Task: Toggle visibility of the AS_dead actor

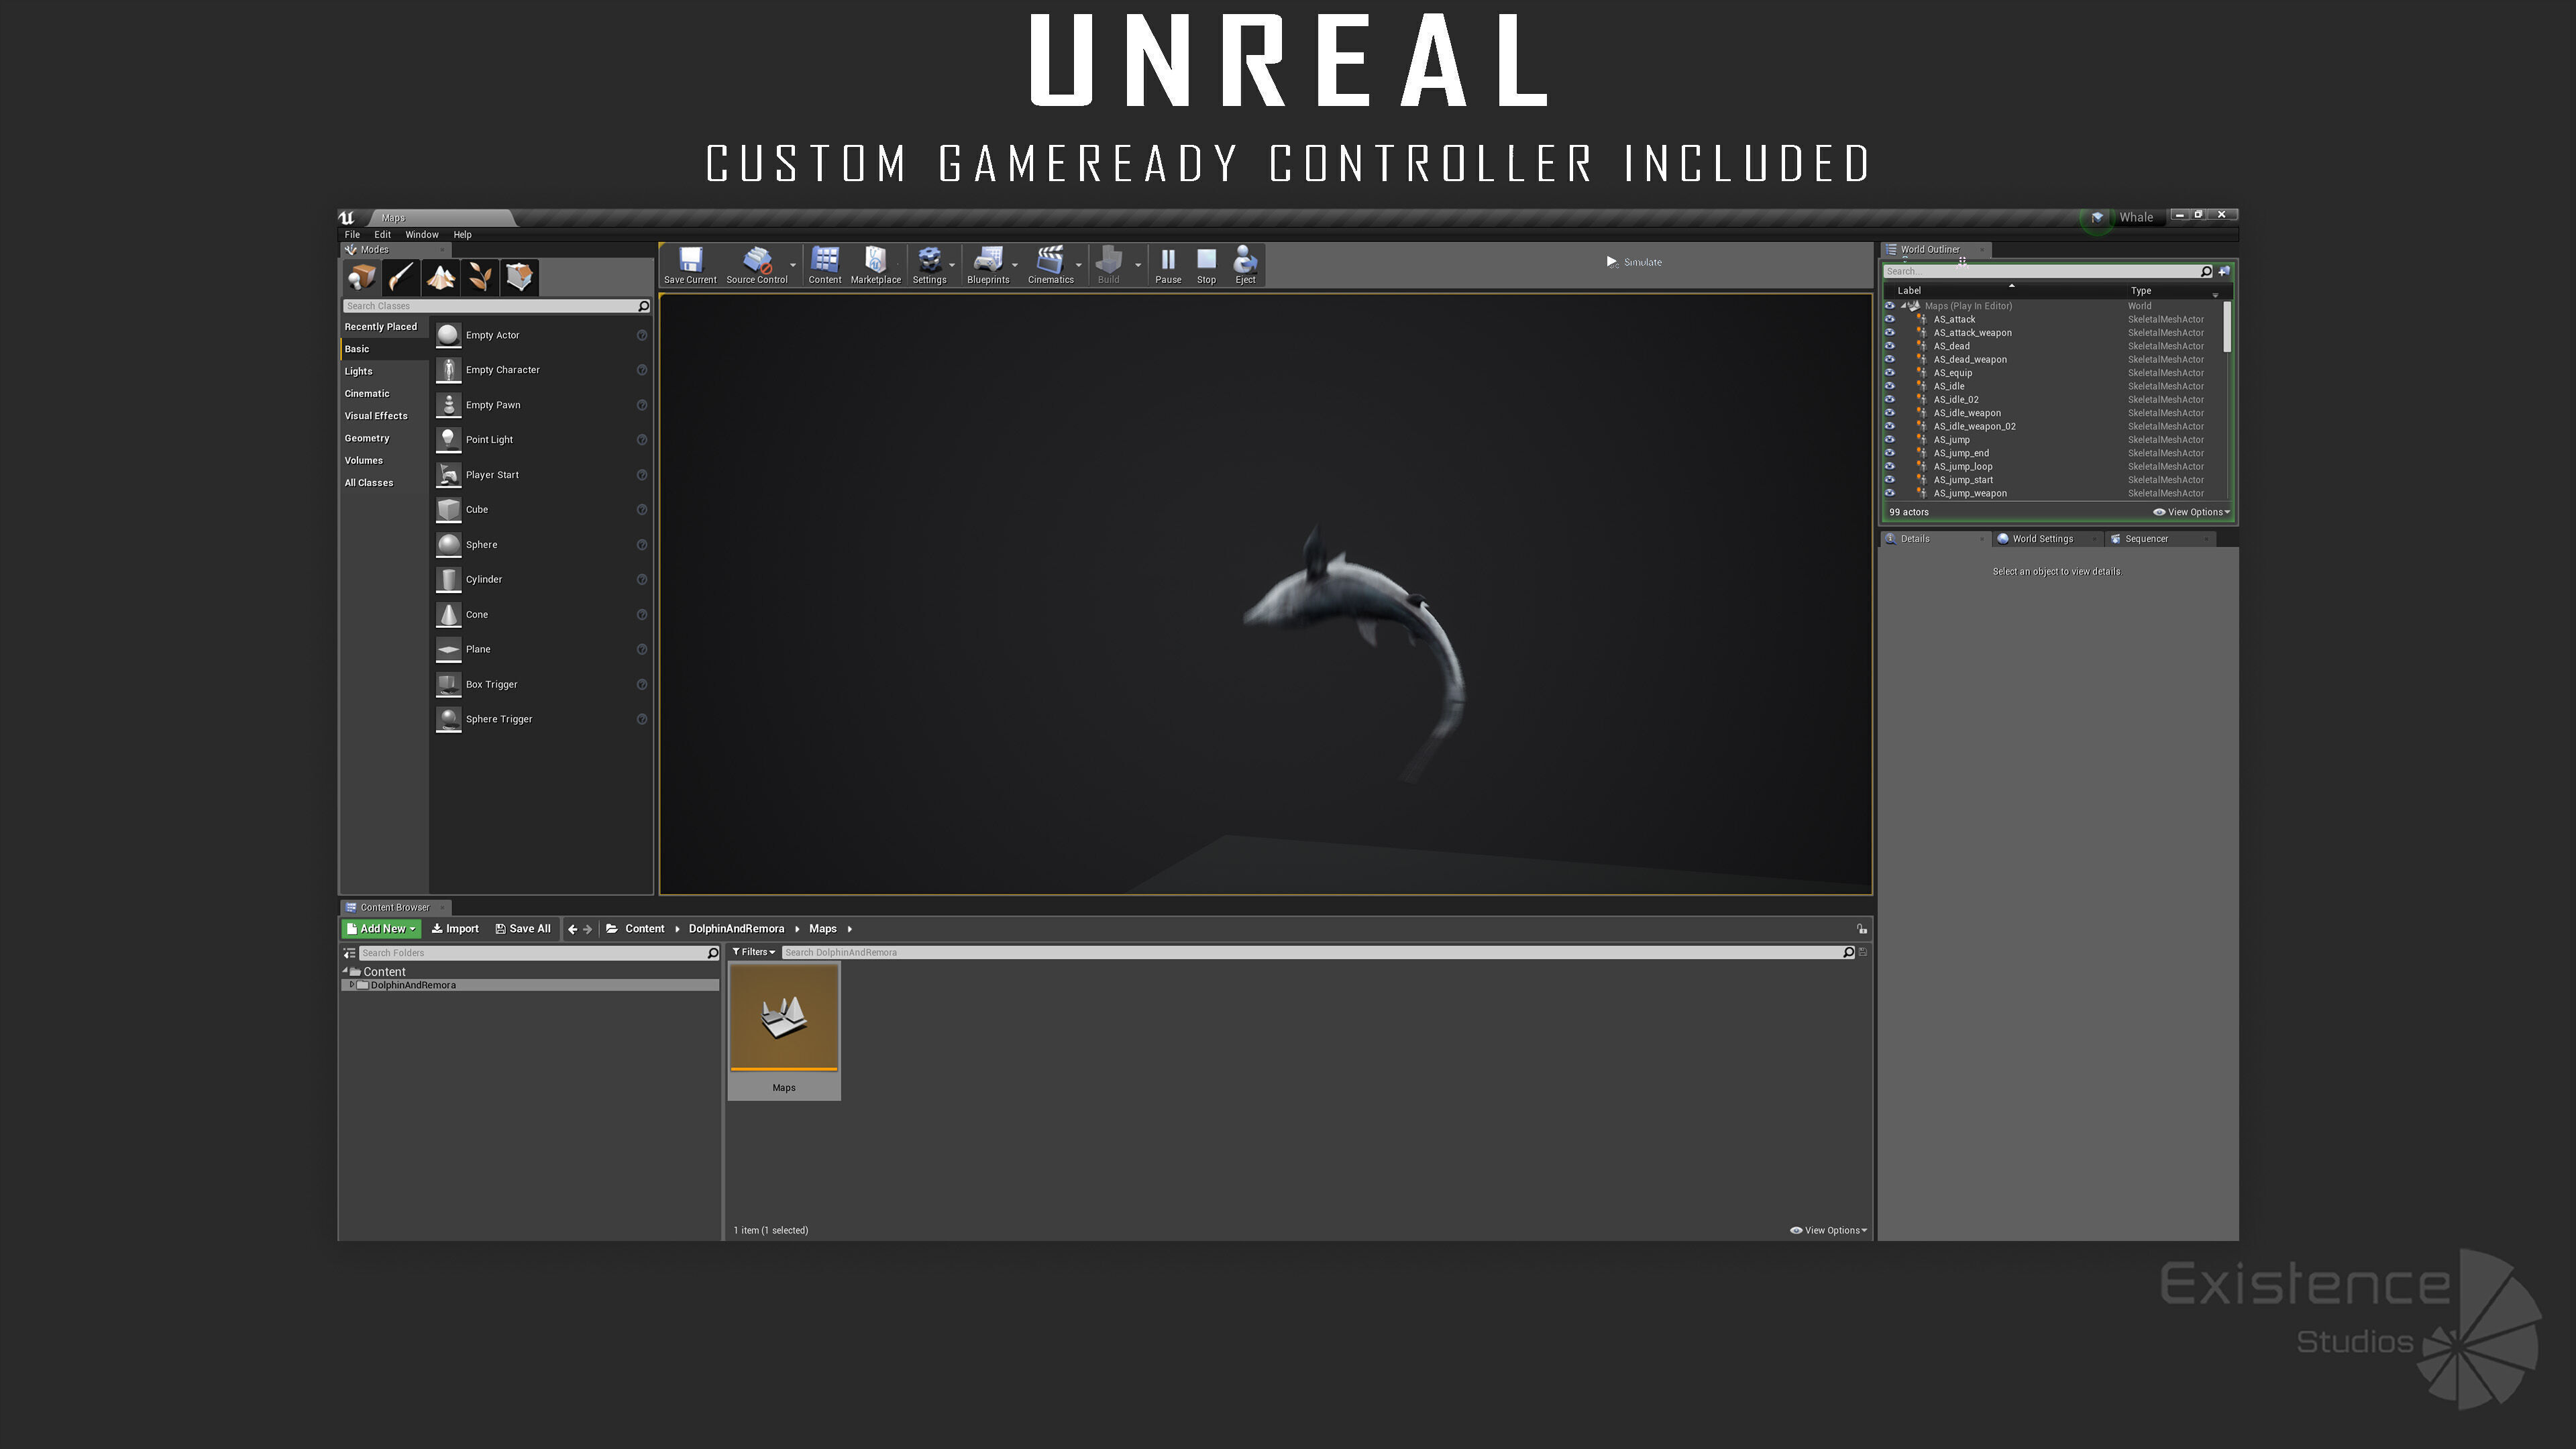Action: coord(1889,346)
